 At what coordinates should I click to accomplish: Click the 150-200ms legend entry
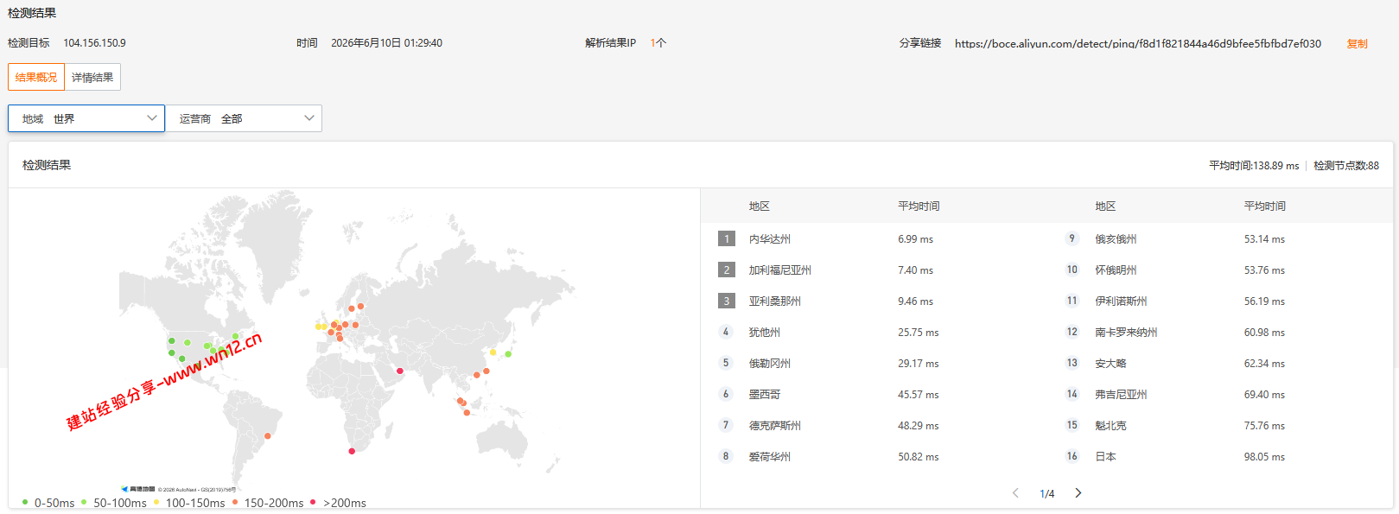268,503
